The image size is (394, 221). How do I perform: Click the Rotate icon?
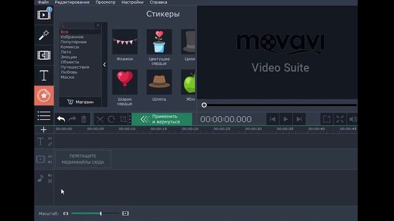pyautogui.click(x=111, y=119)
